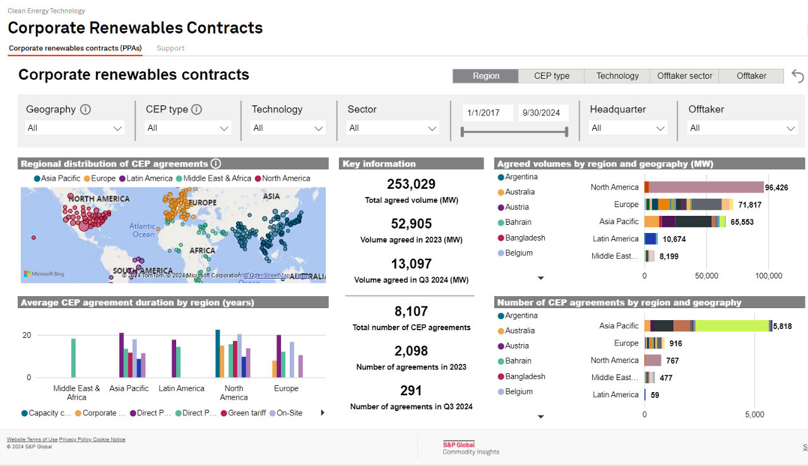Select the Technology view button
The height and width of the screenshot is (466, 808).
(617, 76)
